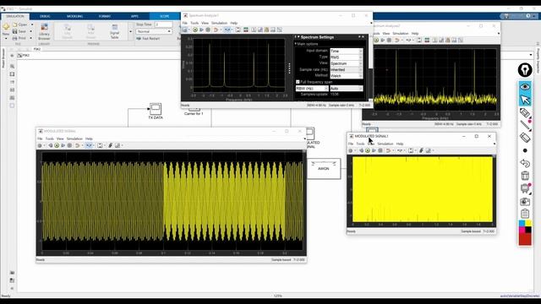
Task: Click the AWGN channel block
Action: tap(324, 169)
